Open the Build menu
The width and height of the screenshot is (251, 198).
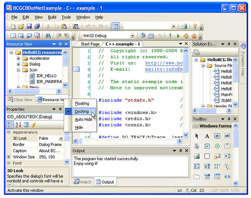coord(51,17)
